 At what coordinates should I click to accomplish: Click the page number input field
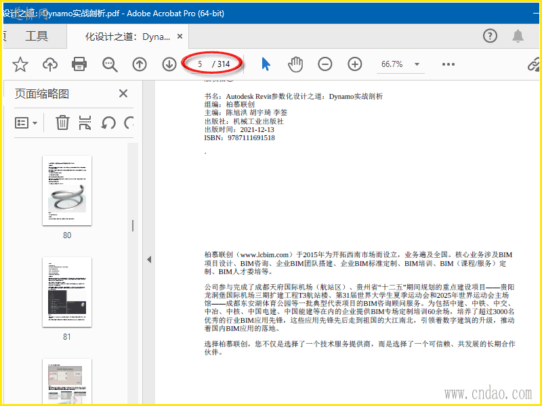(x=200, y=64)
